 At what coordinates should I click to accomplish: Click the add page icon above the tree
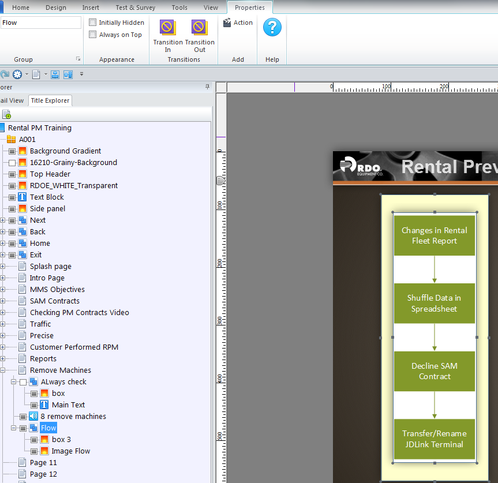pyautogui.click(x=6, y=114)
